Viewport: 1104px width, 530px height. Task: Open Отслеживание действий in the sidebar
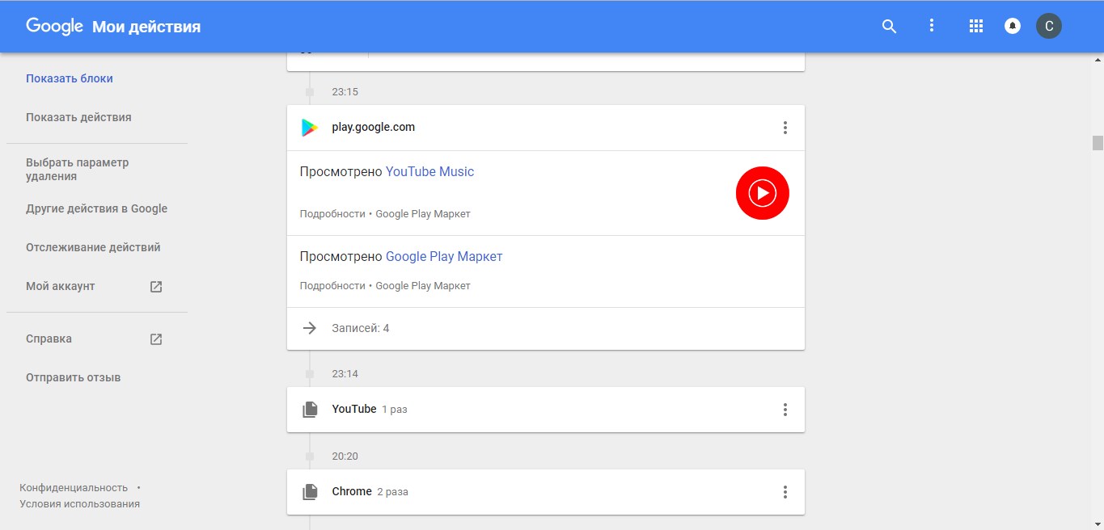(x=93, y=247)
